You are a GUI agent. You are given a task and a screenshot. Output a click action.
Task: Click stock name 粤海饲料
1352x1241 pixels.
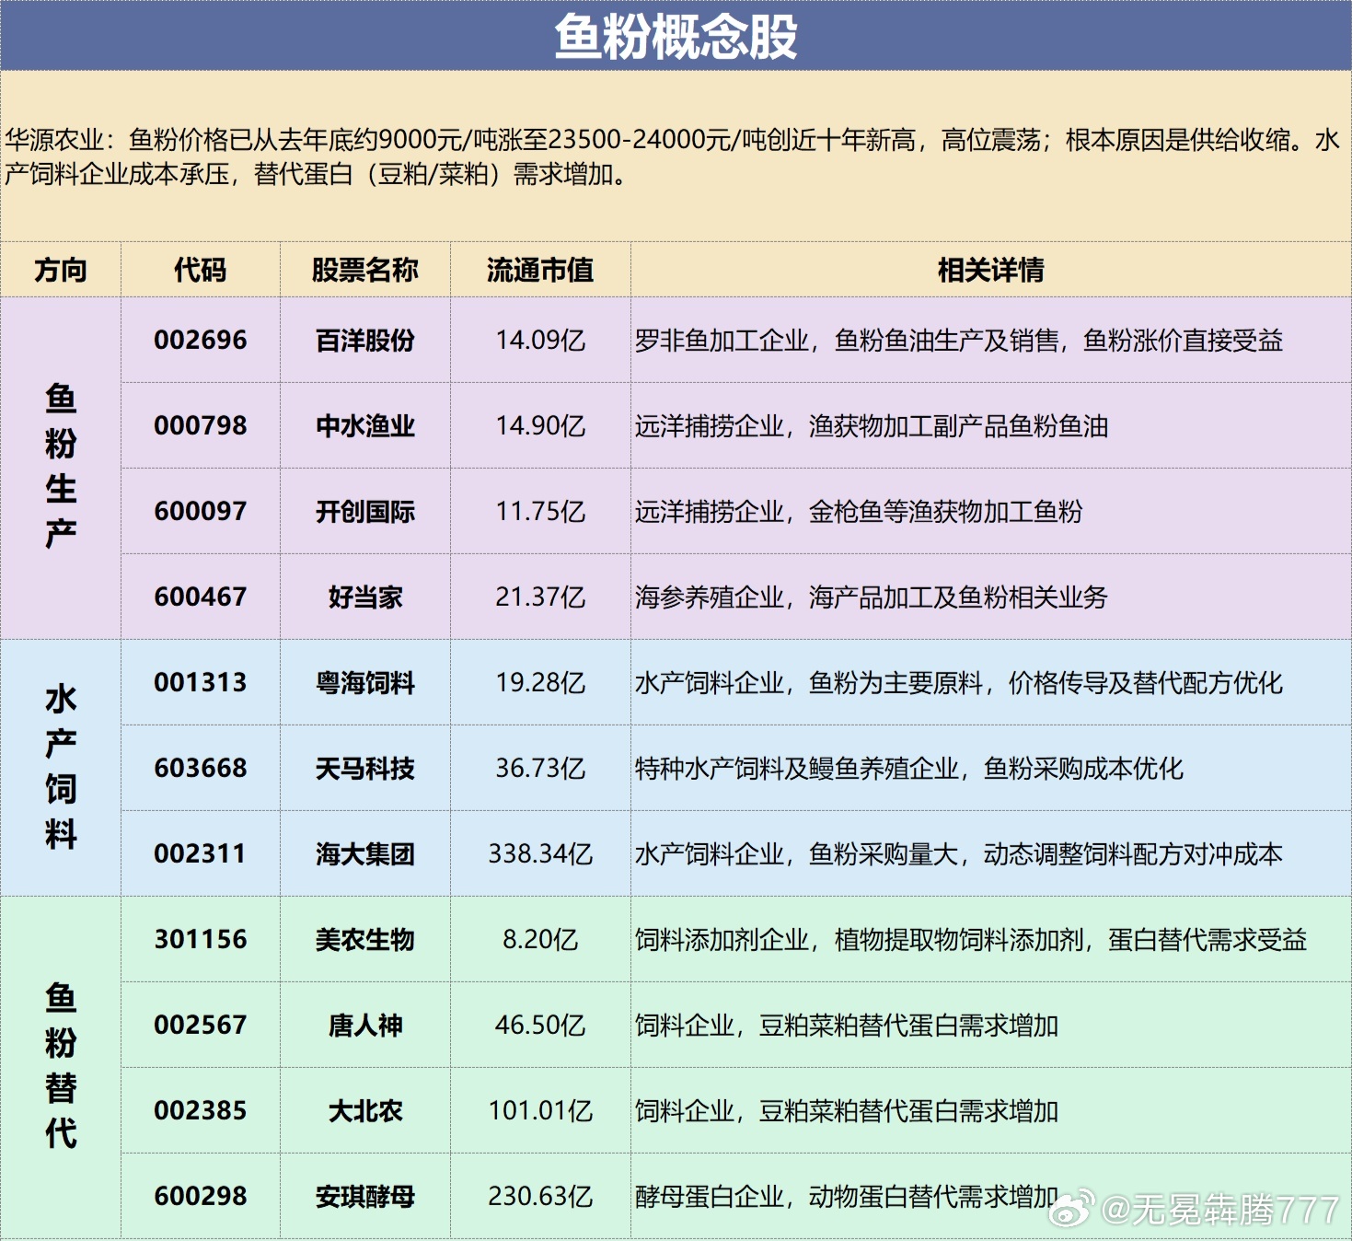pos(365,682)
